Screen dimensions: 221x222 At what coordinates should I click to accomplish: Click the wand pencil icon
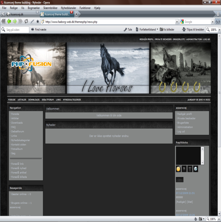pyautogui.click(x=32, y=22)
